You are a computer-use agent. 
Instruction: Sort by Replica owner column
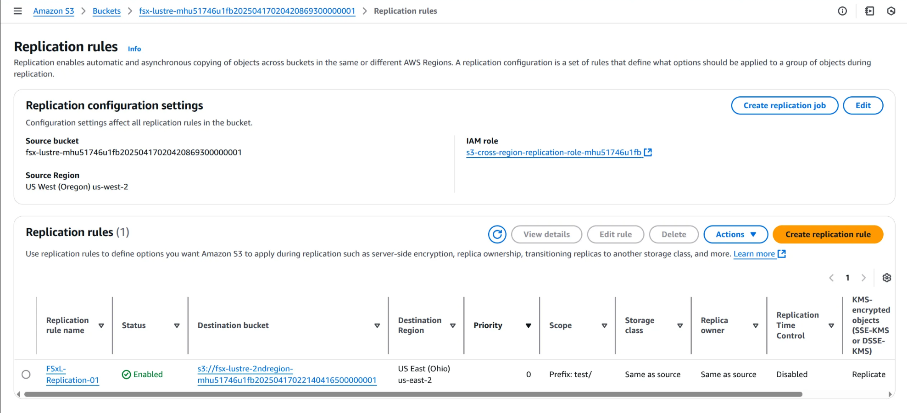[756, 325]
